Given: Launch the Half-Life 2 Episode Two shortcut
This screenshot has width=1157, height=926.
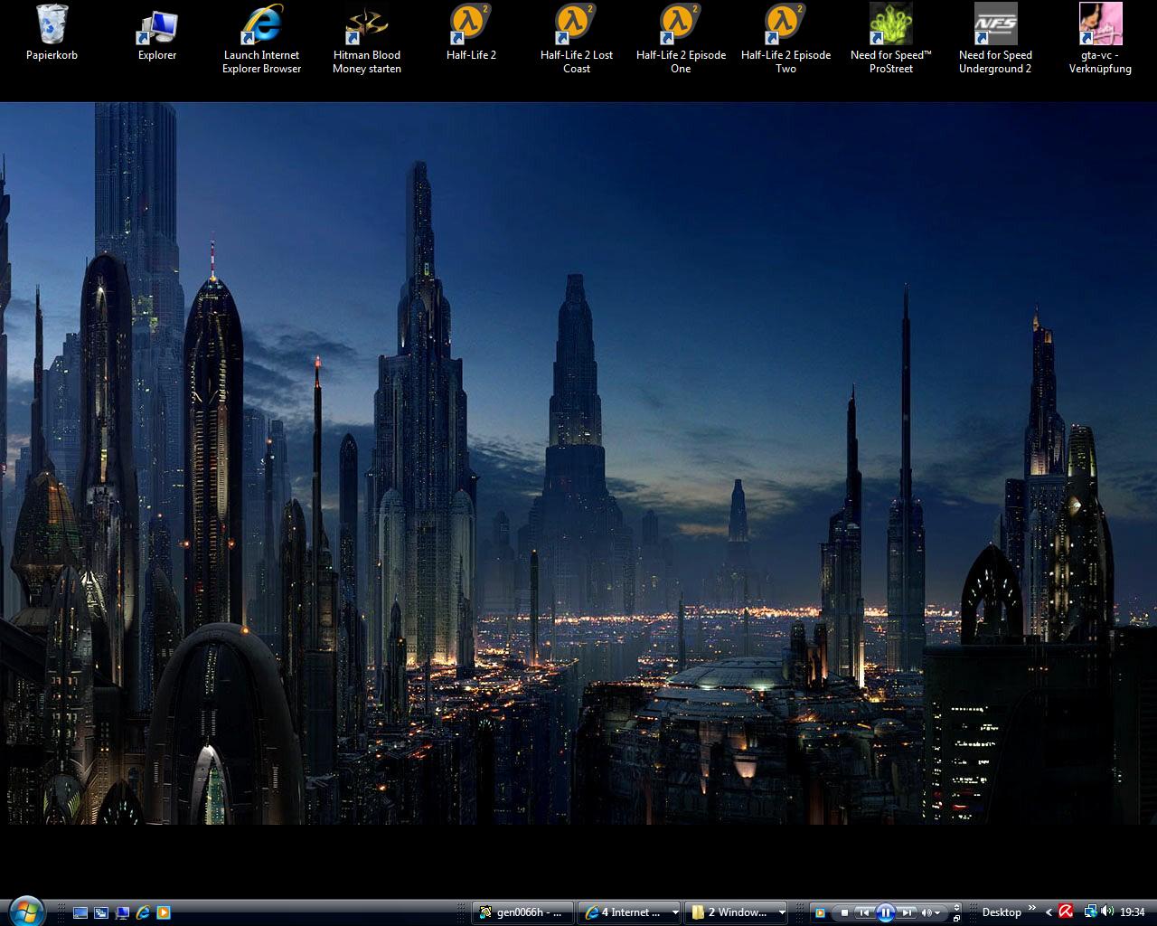Looking at the screenshot, I should [x=785, y=25].
